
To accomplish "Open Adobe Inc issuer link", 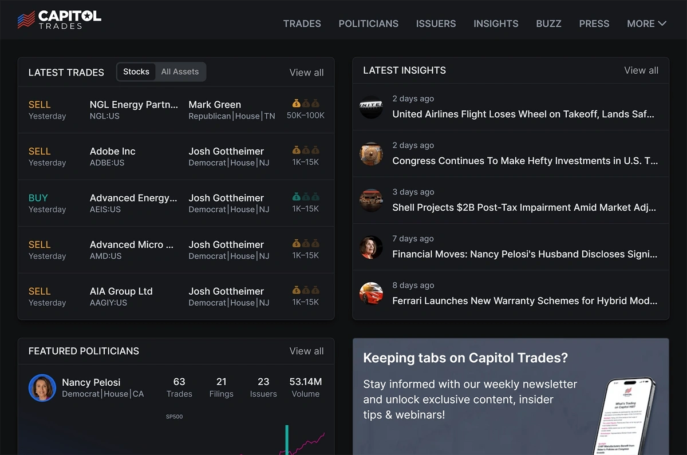I will coord(113,151).
